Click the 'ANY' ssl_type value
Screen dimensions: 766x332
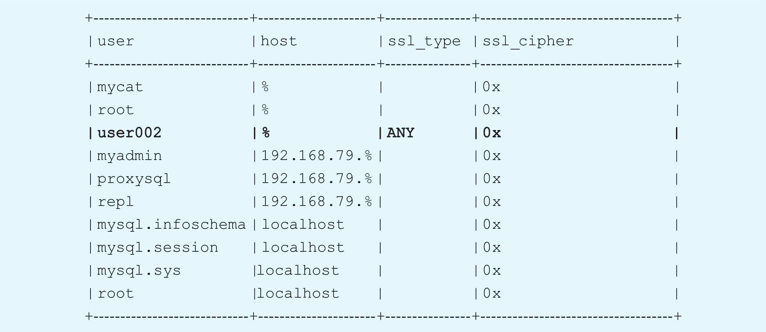coord(401,133)
